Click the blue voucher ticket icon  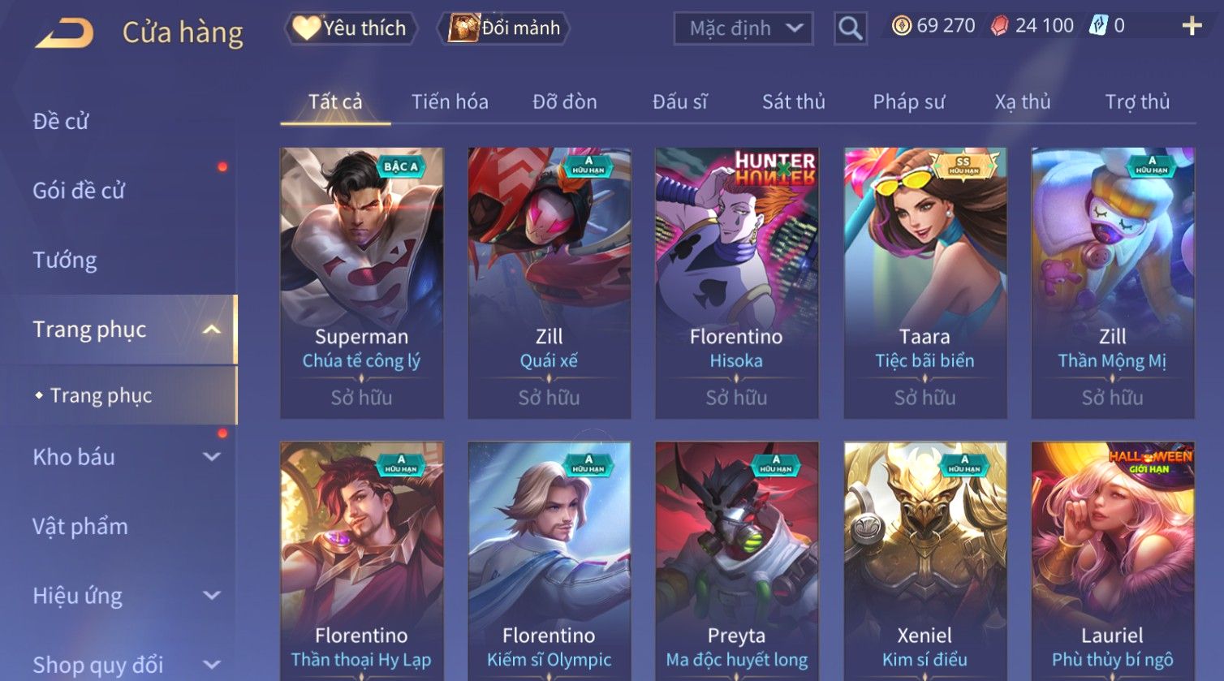pos(1098,26)
